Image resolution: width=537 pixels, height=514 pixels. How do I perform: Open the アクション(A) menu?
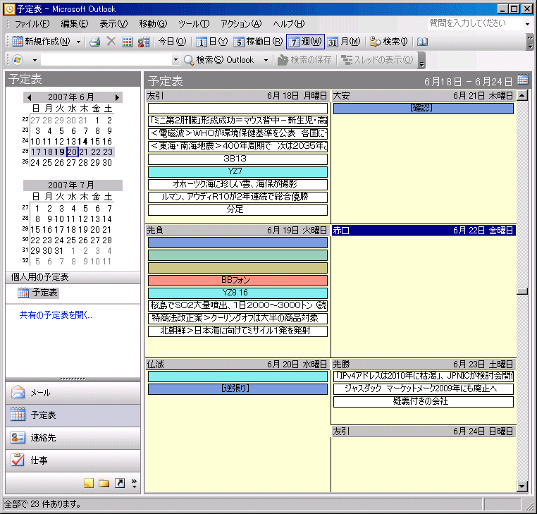coord(241,24)
